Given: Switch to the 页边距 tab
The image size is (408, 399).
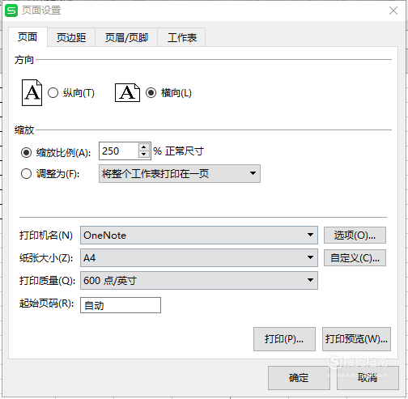Looking at the screenshot, I should (x=71, y=37).
